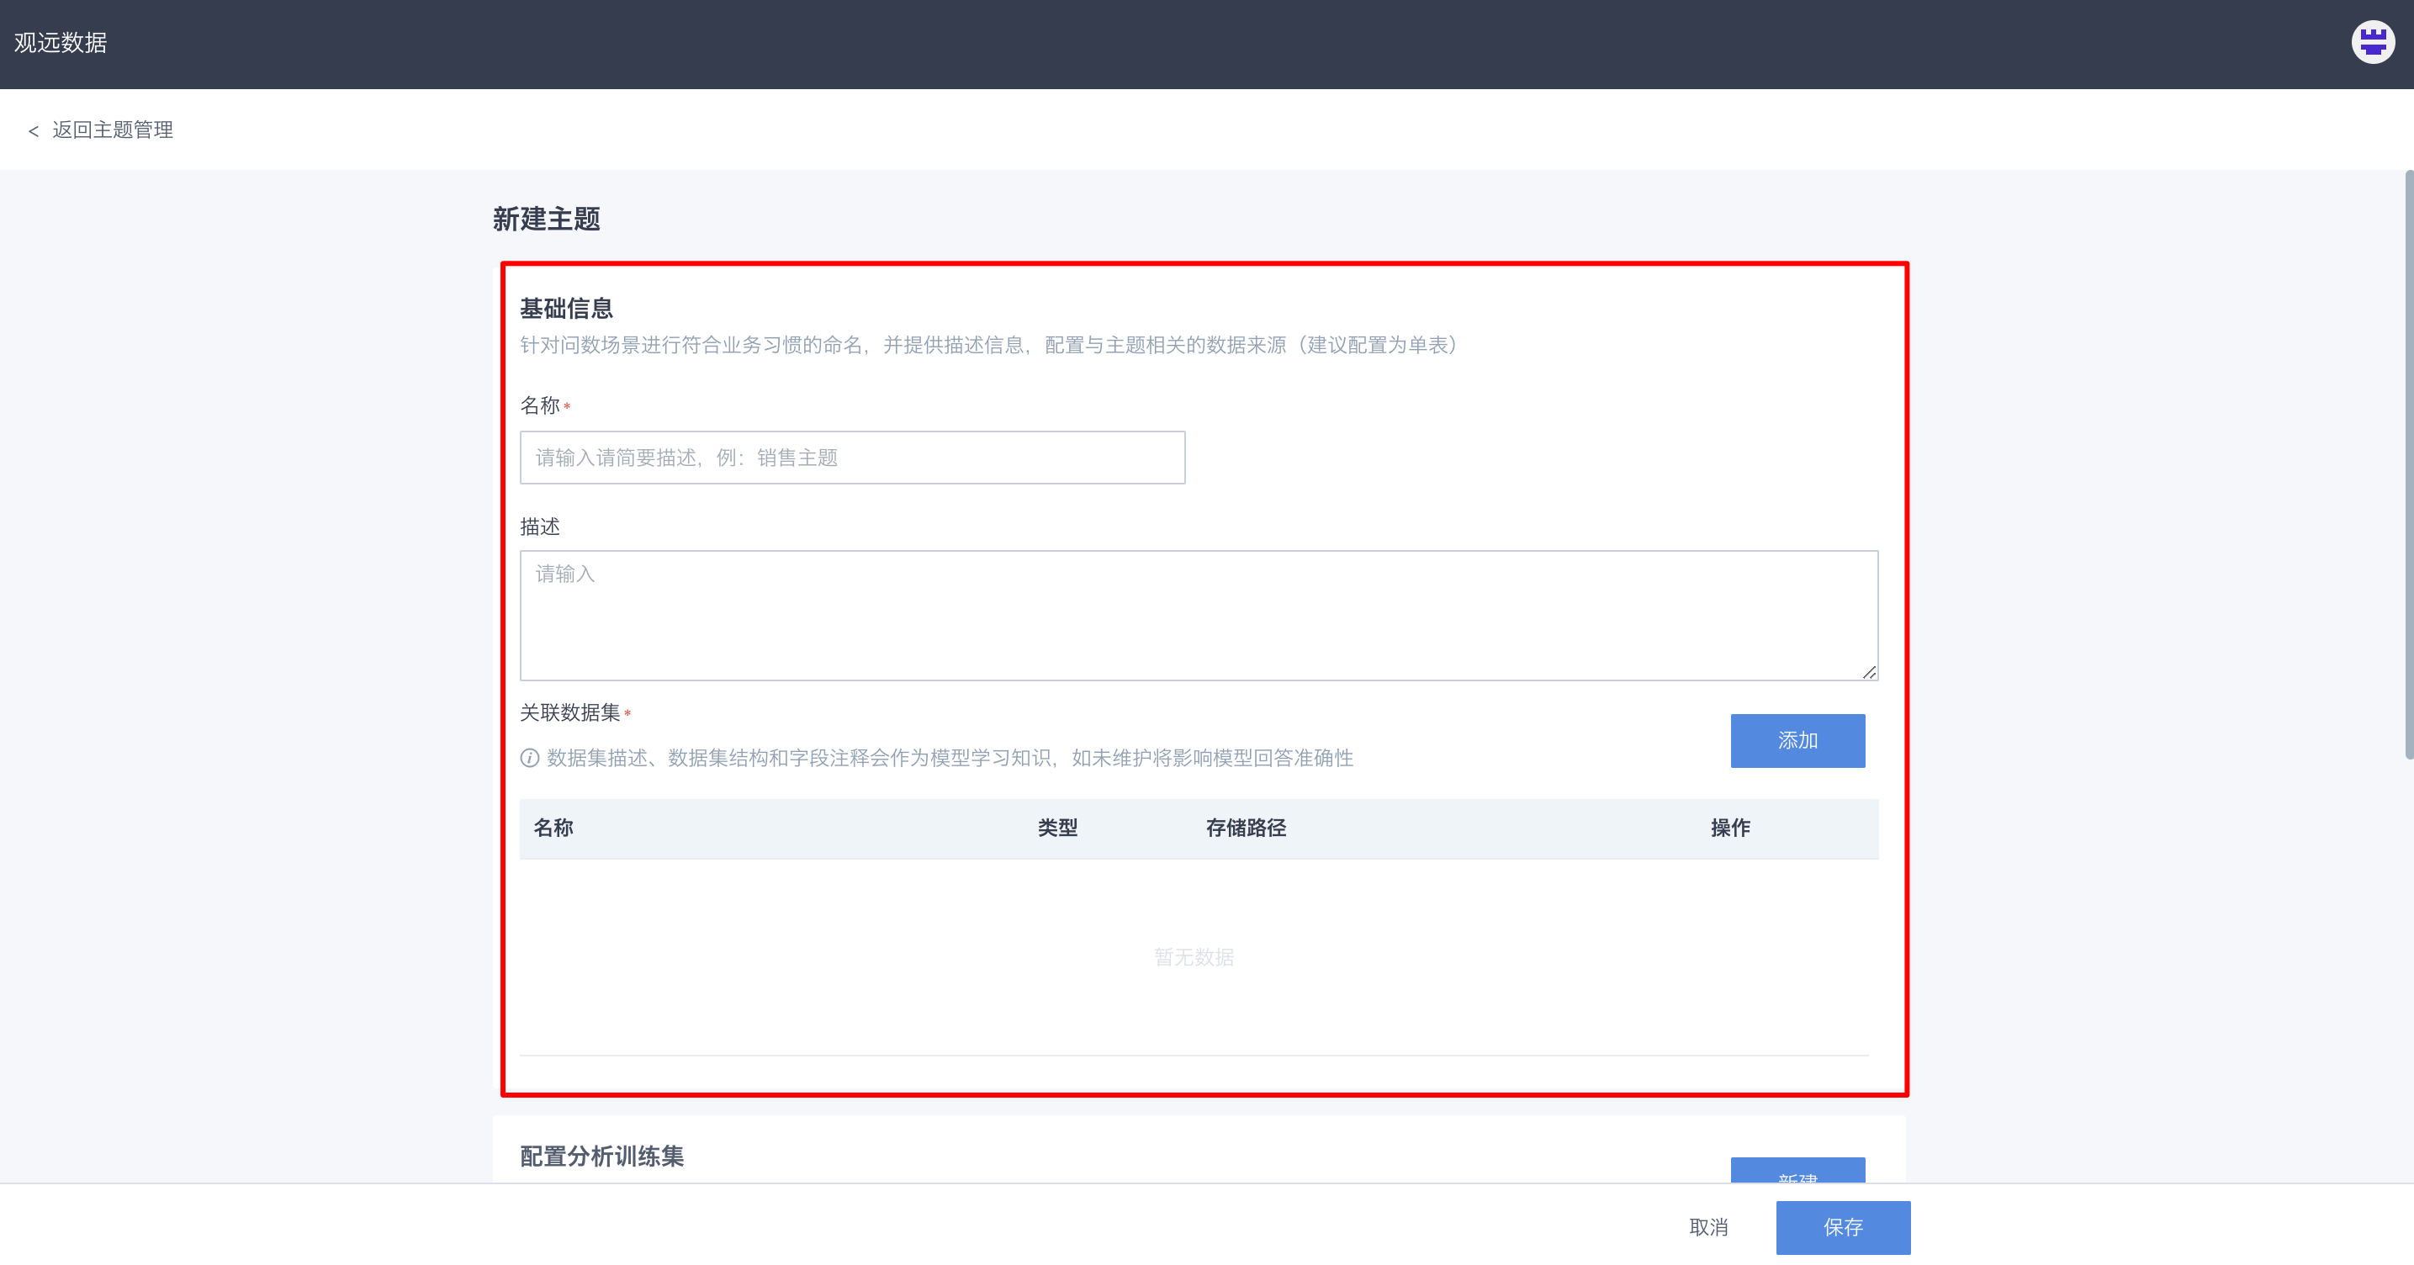Click the 关联数据集 field label
The image size is (2414, 1265).
click(569, 713)
